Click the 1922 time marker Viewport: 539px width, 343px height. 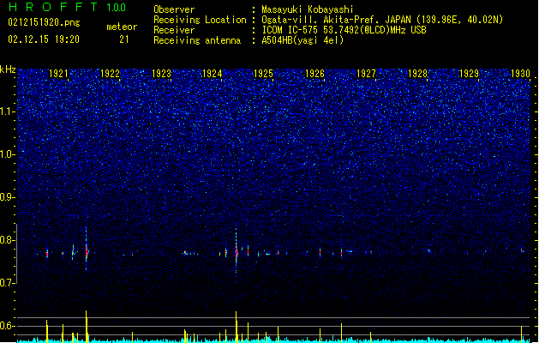[x=110, y=74]
